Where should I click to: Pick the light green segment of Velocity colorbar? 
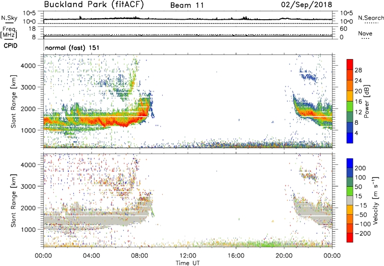350,191
